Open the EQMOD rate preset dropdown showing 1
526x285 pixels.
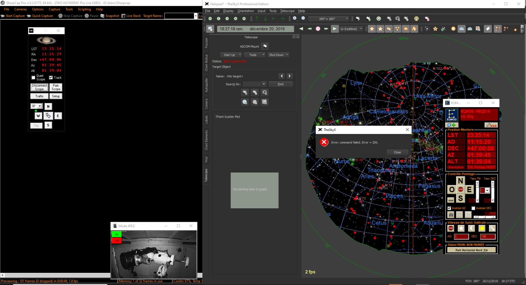(485, 190)
